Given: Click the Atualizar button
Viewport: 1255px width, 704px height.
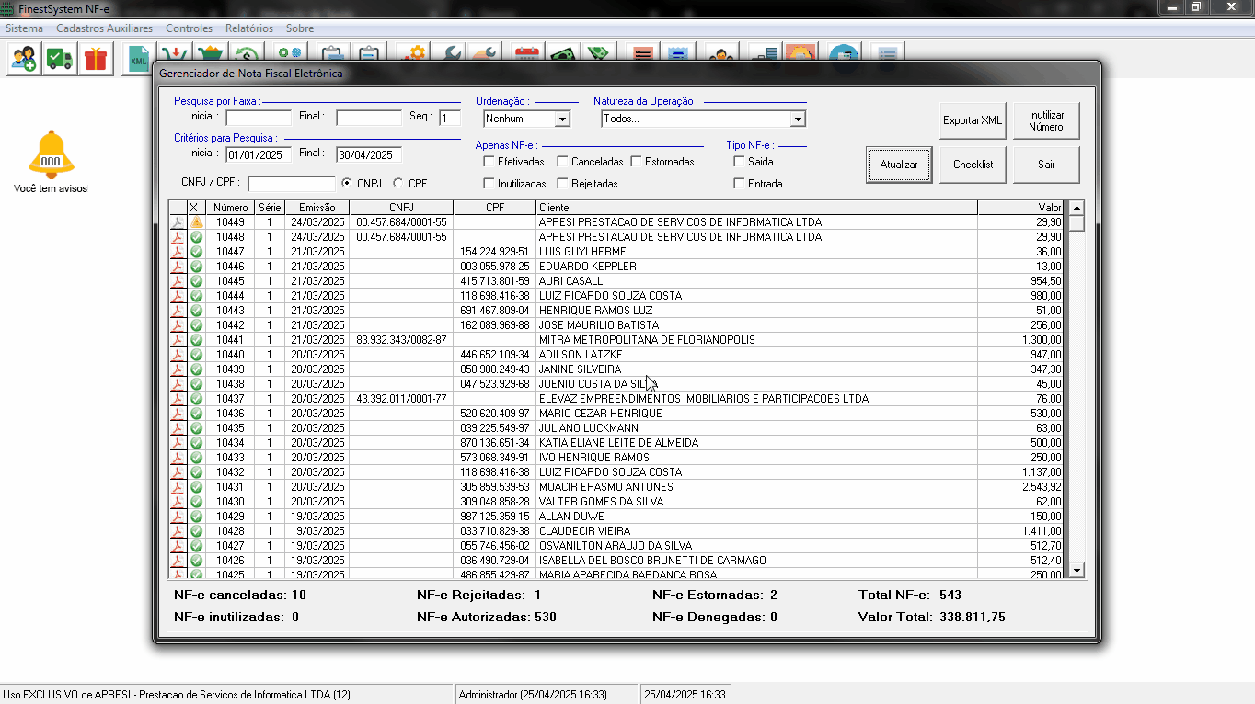Looking at the screenshot, I should point(898,165).
